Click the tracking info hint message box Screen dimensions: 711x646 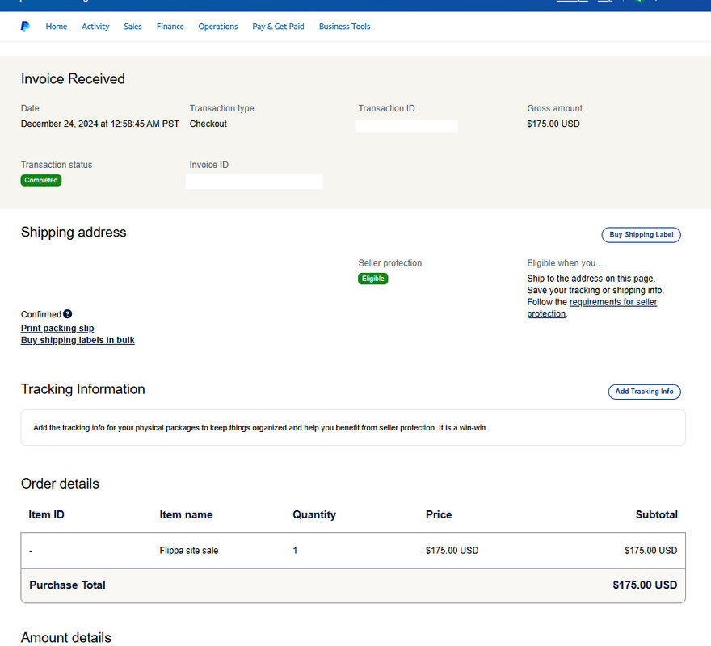click(353, 427)
